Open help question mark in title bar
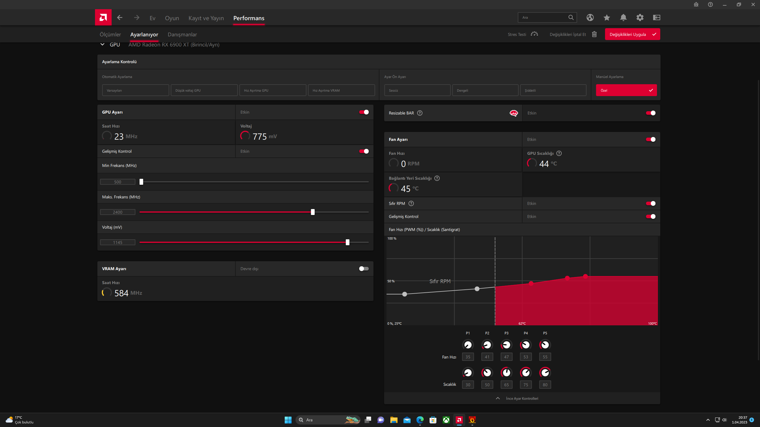760x427 pixels. pos(710,4)
